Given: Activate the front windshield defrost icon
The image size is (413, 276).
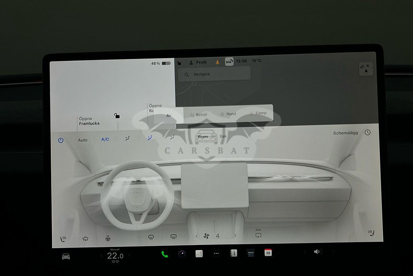Looking at the screenshot, I should [x=150, y=237].
